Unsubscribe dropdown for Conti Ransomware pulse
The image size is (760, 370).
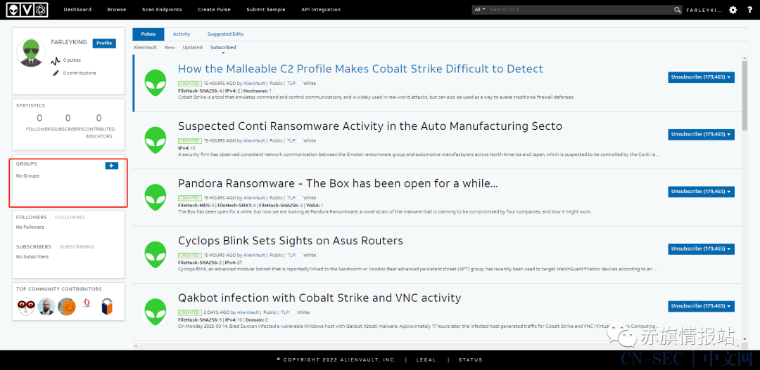(701, 134)
